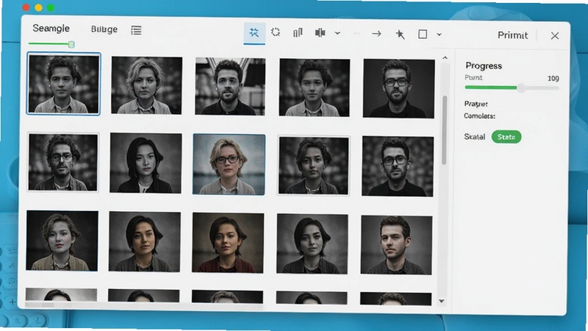Click the vertical scrollbar thumb
The image size is (588, 331).
[445, 130]
